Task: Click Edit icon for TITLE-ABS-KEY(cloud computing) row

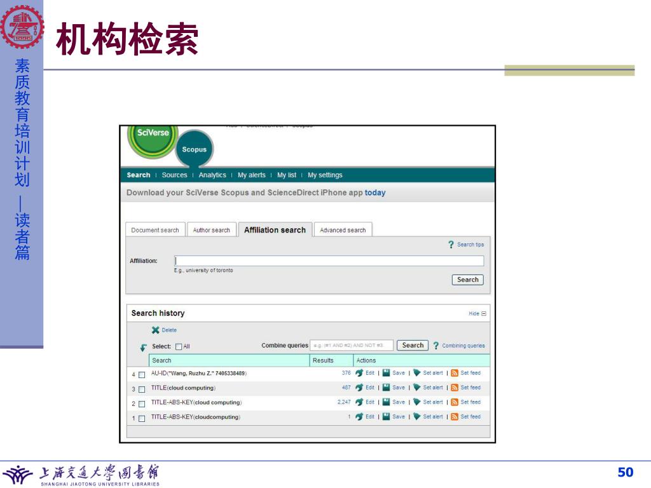Action: tap(359, 402)
